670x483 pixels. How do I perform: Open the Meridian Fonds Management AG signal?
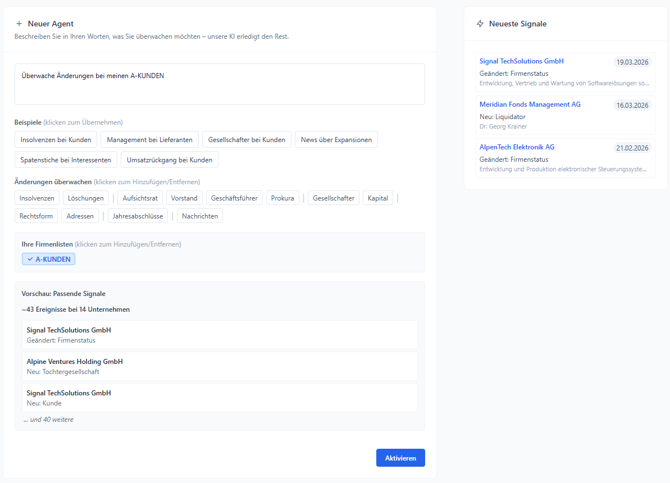530,104
